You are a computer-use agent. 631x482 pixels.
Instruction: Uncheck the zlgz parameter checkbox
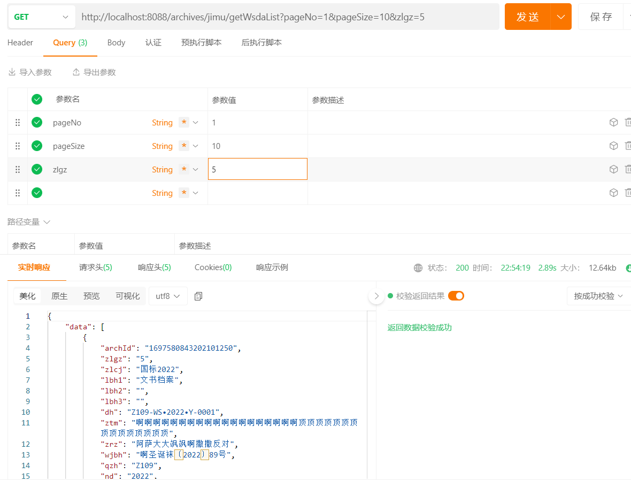(37, 169)
